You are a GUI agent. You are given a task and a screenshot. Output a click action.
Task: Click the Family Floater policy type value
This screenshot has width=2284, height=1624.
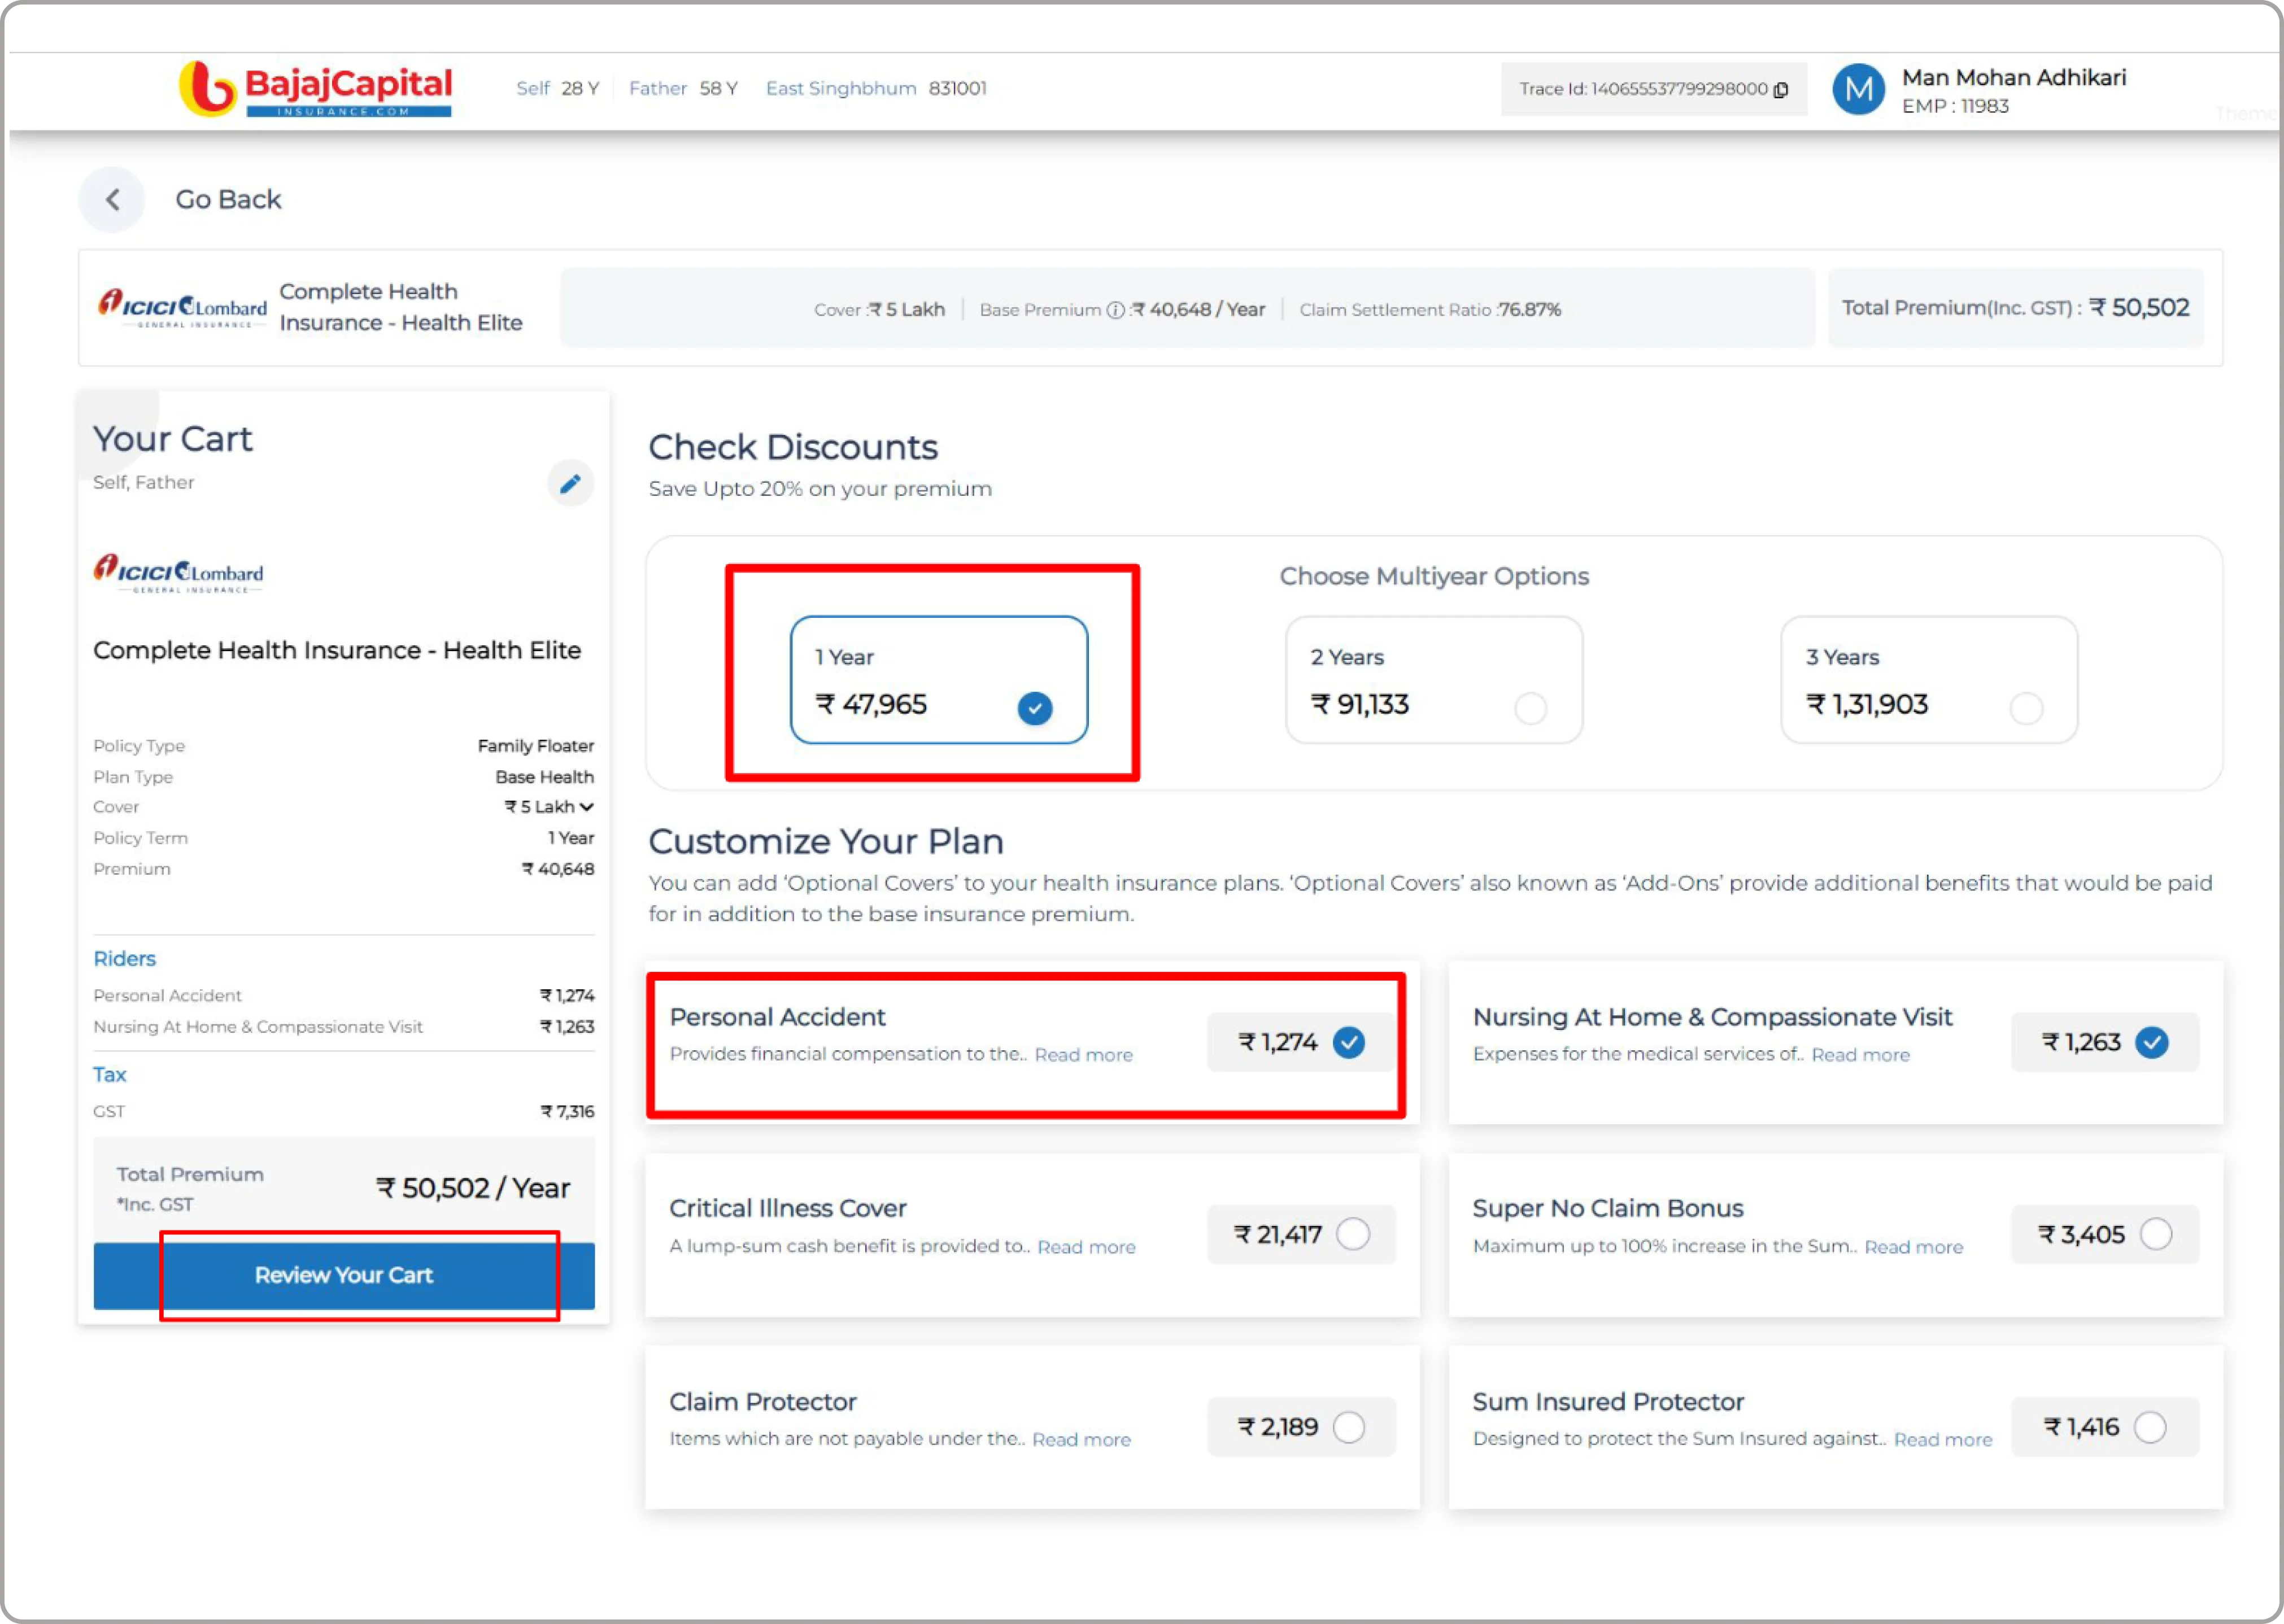(535, 746)
